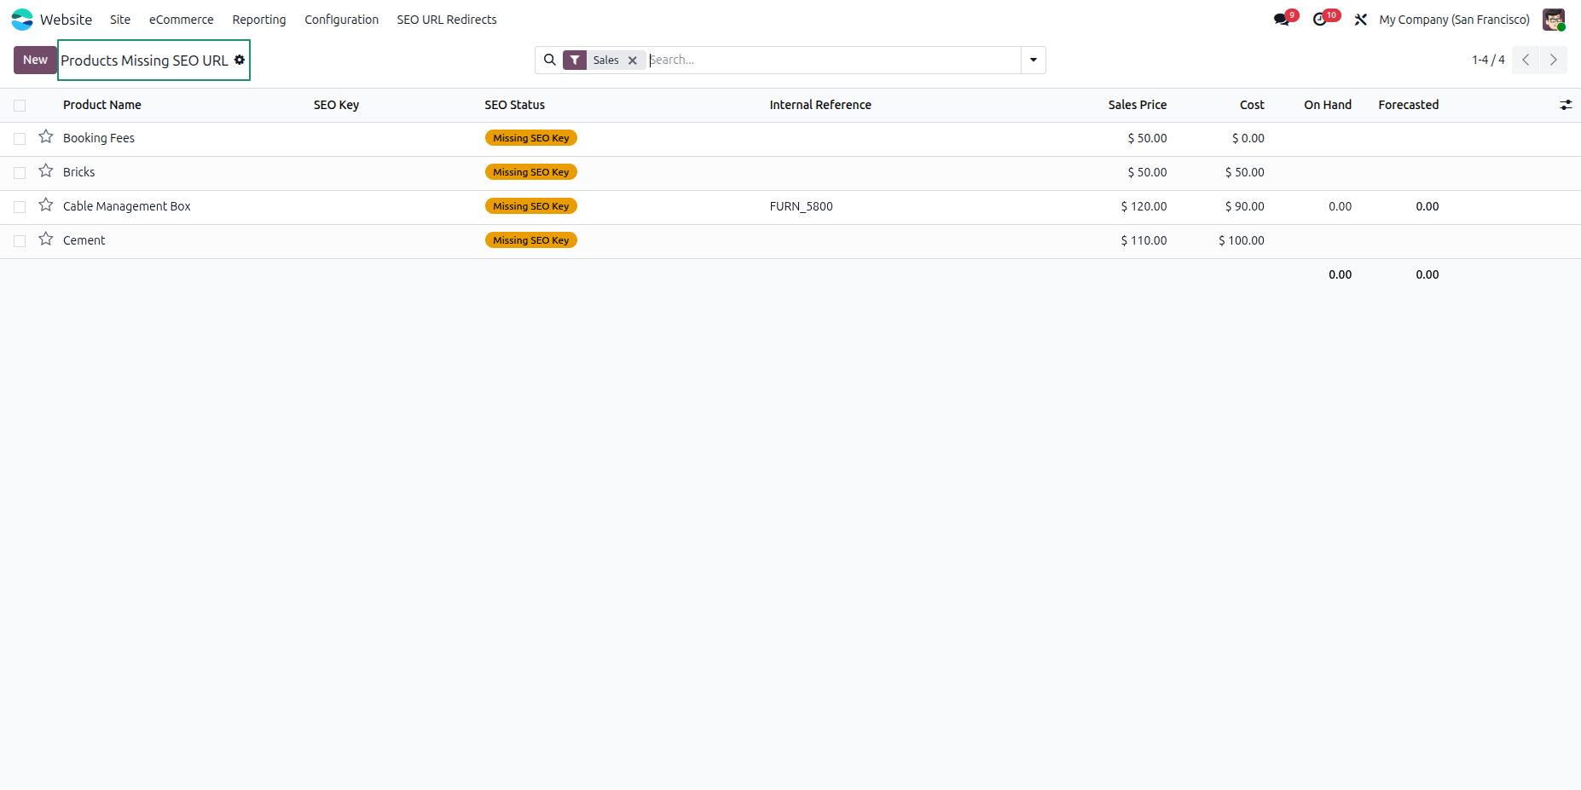Star Bricks as favorite
The image size is (1581, 790).
click(x=46, y=171)
